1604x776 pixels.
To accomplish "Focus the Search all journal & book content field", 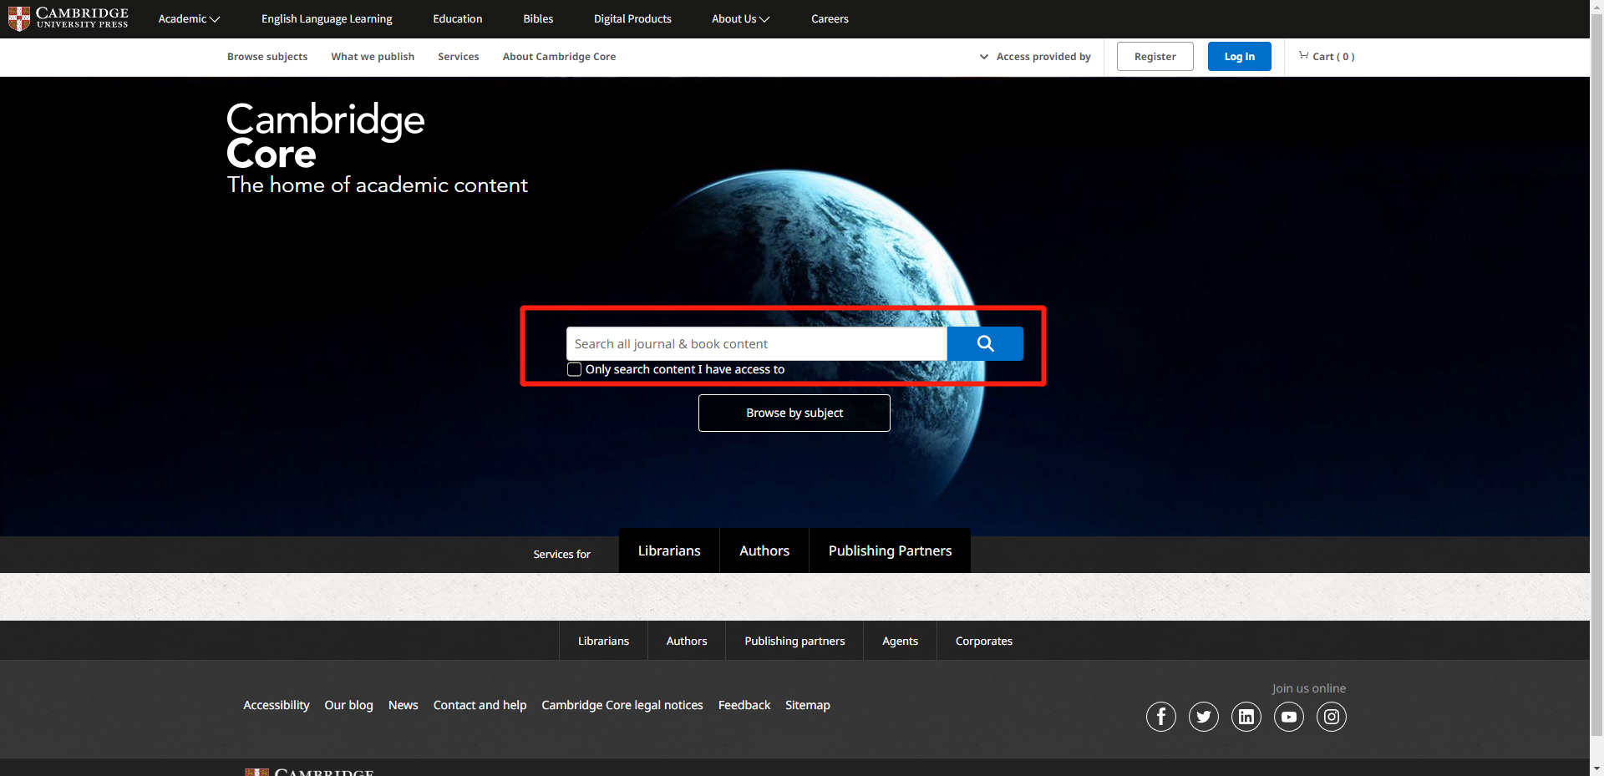I will click(757, 343).
